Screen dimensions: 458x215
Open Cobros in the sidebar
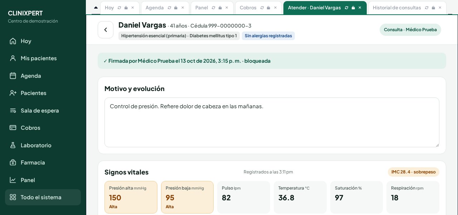[x=43, y=128]
